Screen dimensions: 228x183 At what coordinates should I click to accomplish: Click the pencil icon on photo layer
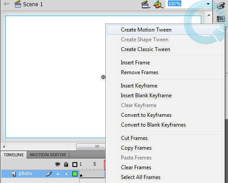point(49,174)
